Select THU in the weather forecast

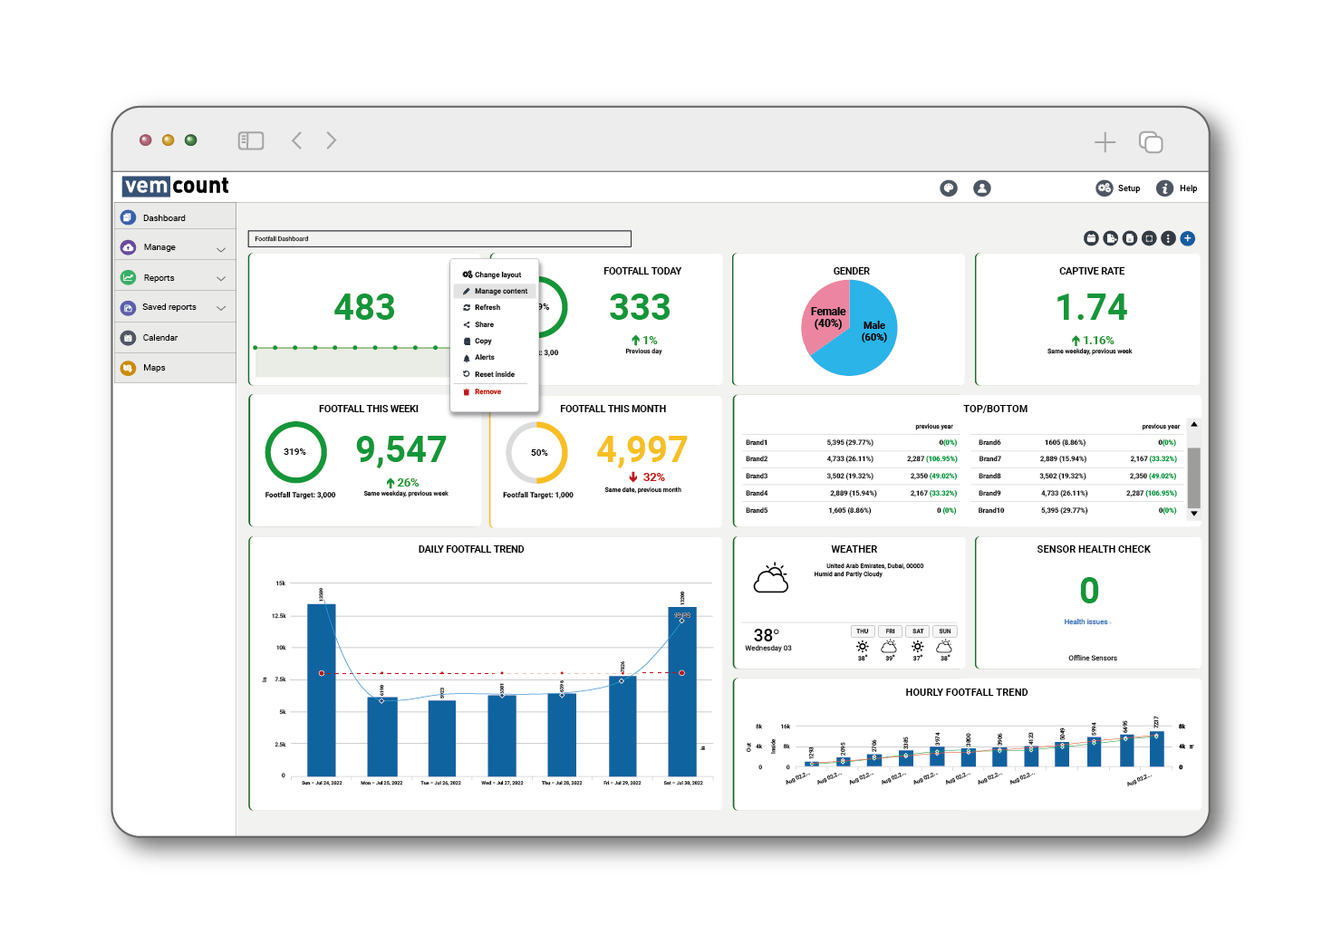[862, 631]
